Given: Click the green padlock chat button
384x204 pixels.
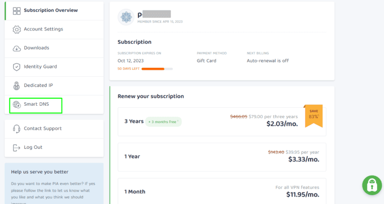Looking at the screenshot, I should click(x=371, y=185).
